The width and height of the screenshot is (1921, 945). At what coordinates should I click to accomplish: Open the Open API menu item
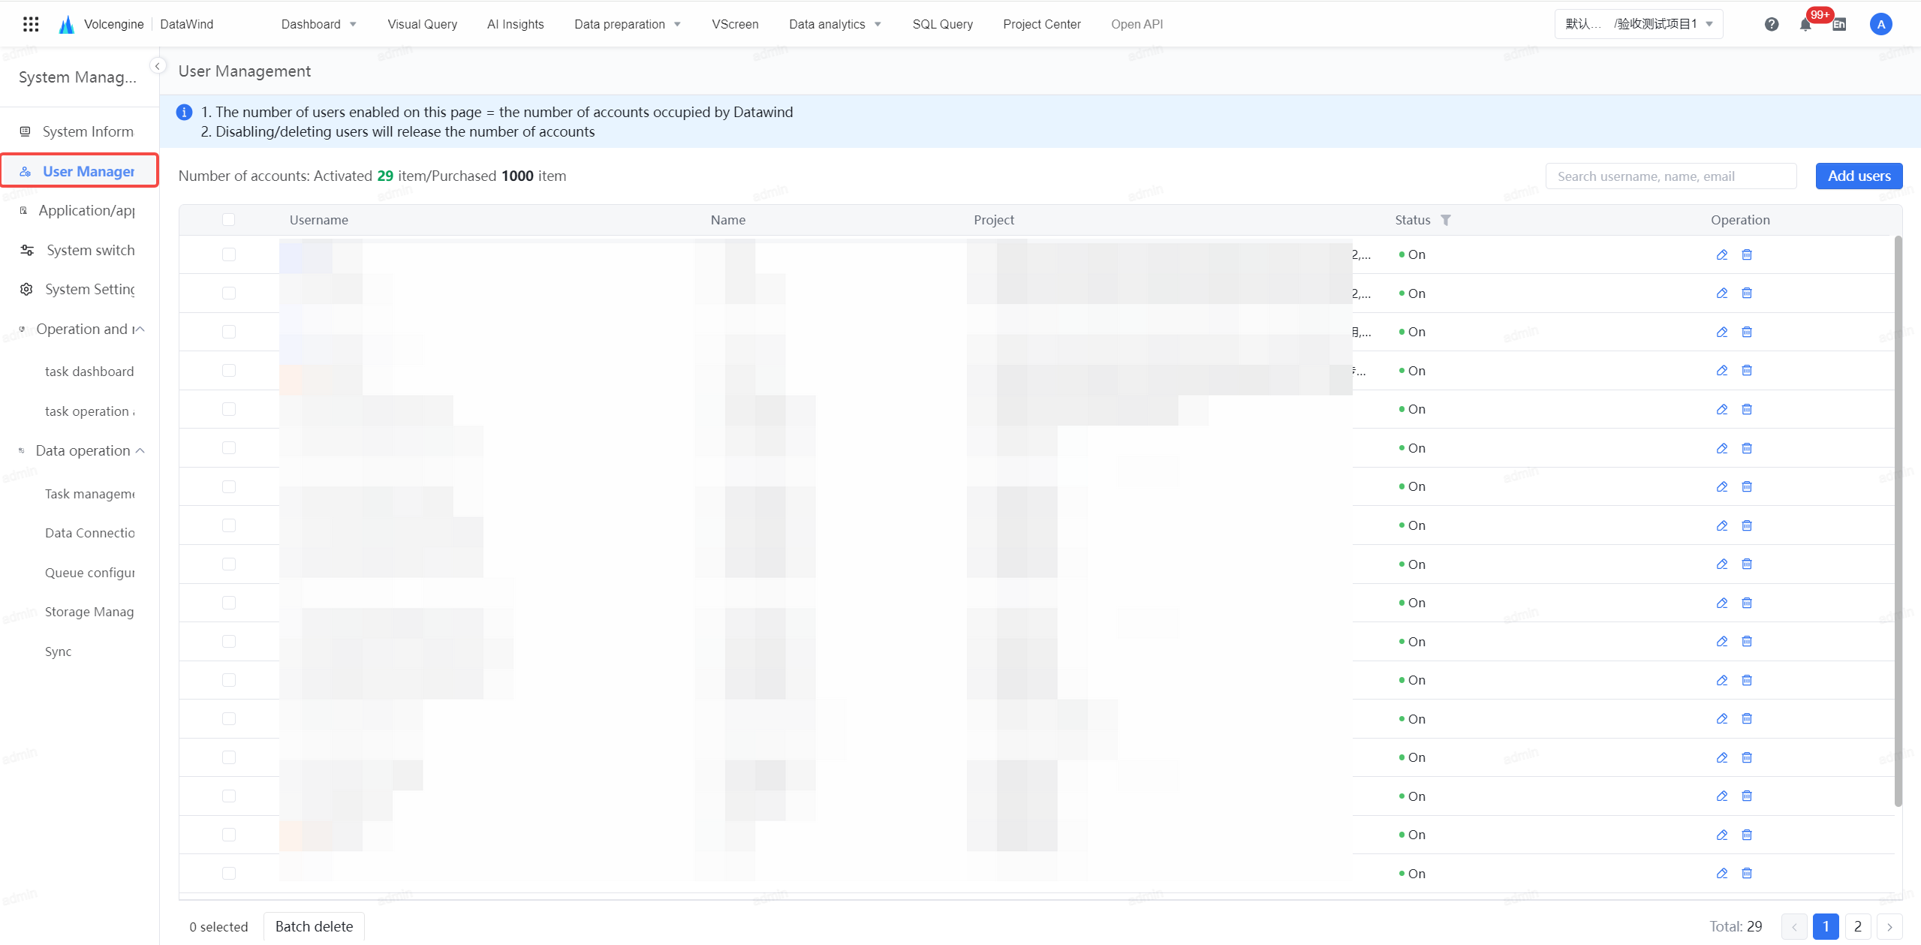(x=1137, y=24)
